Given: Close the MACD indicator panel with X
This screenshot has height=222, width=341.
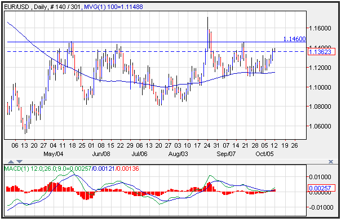Looking at the screenshot, I should click(x=331, y=162).
